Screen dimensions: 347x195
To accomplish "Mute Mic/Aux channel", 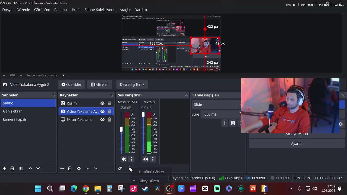I will 146,159.
